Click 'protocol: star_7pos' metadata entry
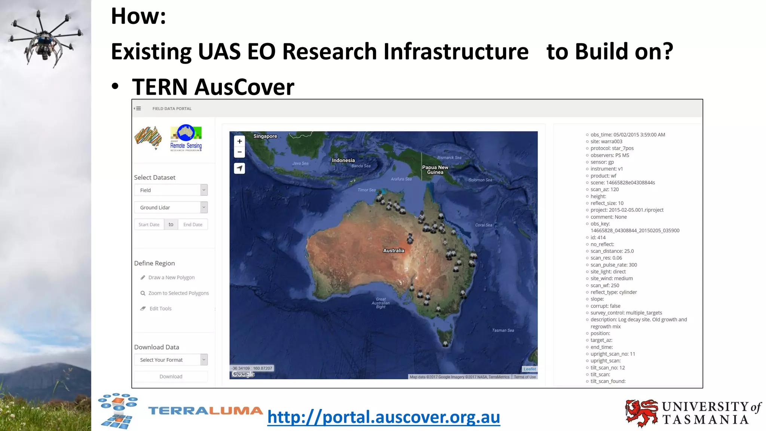Viewport: 766px width, 431px height. coord(612,148)
